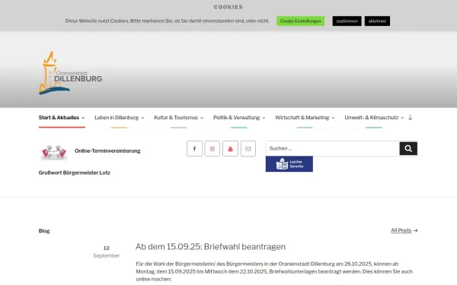Open the Facebook social icon

(x=194, y=149)
